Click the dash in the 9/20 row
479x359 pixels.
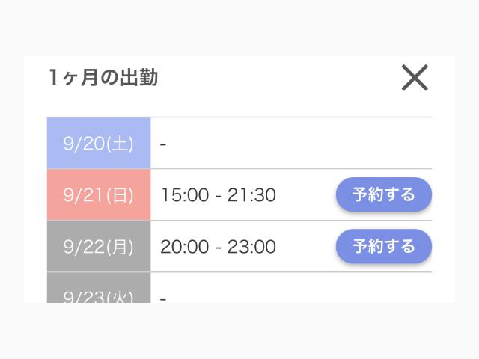coord(163,144)
